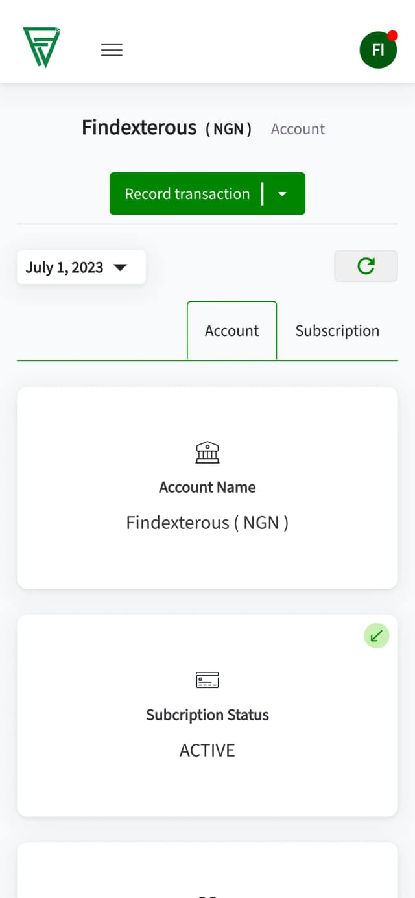Open the FI profile avatar

(x=378, y=50)
